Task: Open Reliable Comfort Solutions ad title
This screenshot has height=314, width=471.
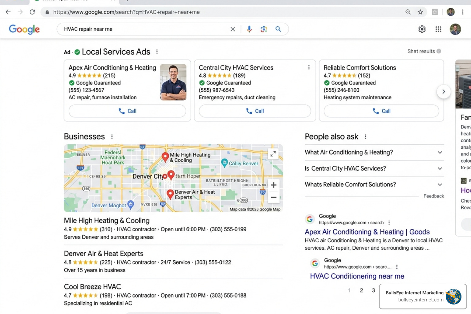Action: [360, 67]
